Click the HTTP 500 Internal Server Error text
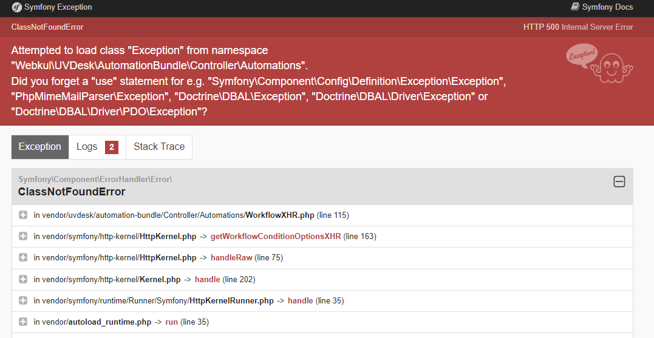The image size is (654, 338). (578, 27)
